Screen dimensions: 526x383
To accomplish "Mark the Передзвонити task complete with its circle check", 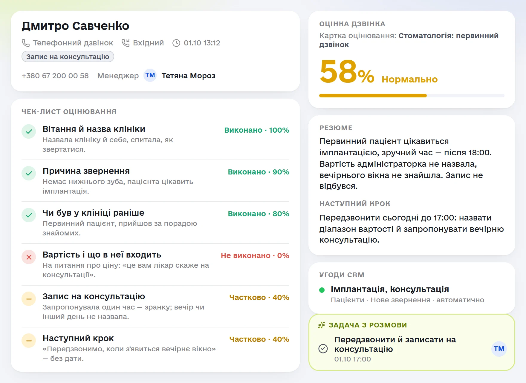I will [323, 349].
